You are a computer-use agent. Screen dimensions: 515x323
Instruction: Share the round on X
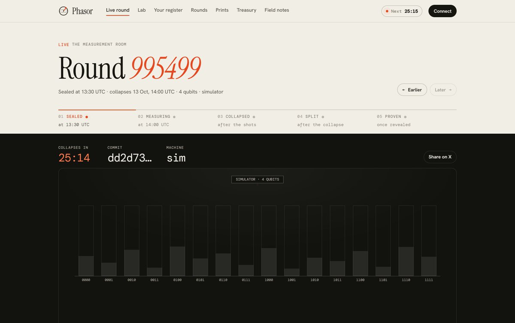pyautogui.click(x=440, y=157)
